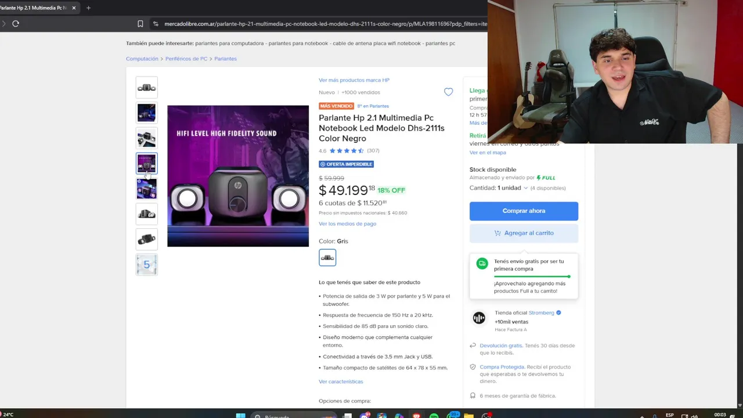Click the Comprar ahora button

coord(524,211)
